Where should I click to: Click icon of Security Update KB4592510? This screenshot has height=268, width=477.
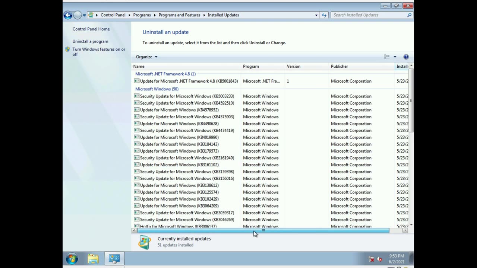pyautogui.click(x=136, y=103)
